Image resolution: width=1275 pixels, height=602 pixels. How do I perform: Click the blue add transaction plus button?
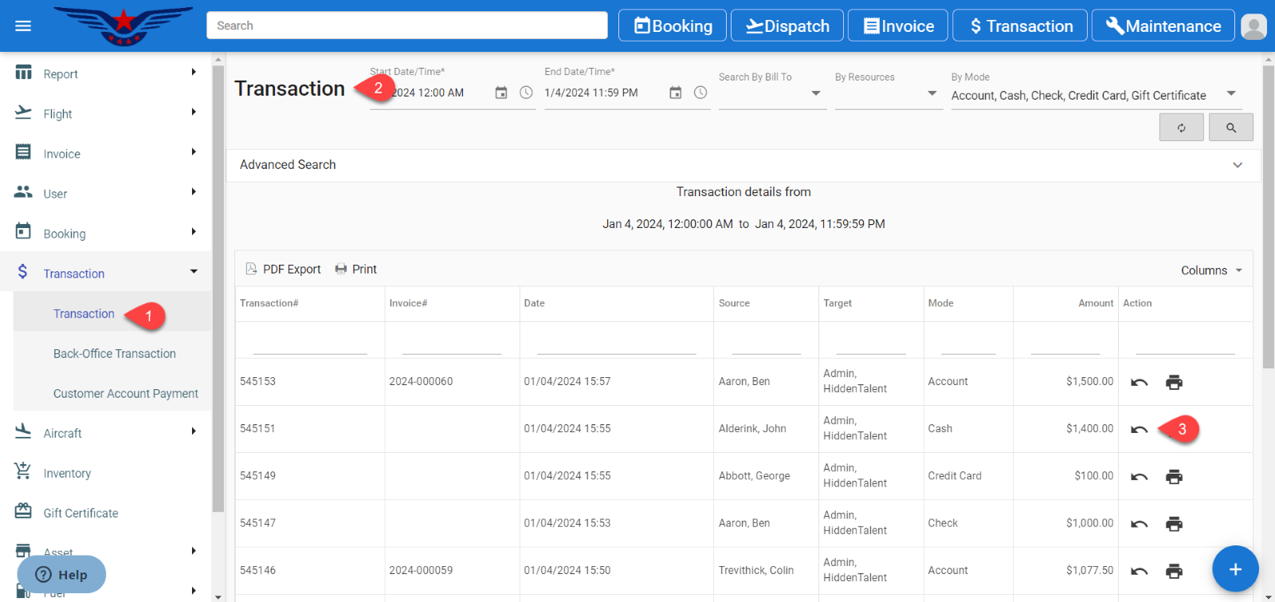click(x=1234, y=569)
